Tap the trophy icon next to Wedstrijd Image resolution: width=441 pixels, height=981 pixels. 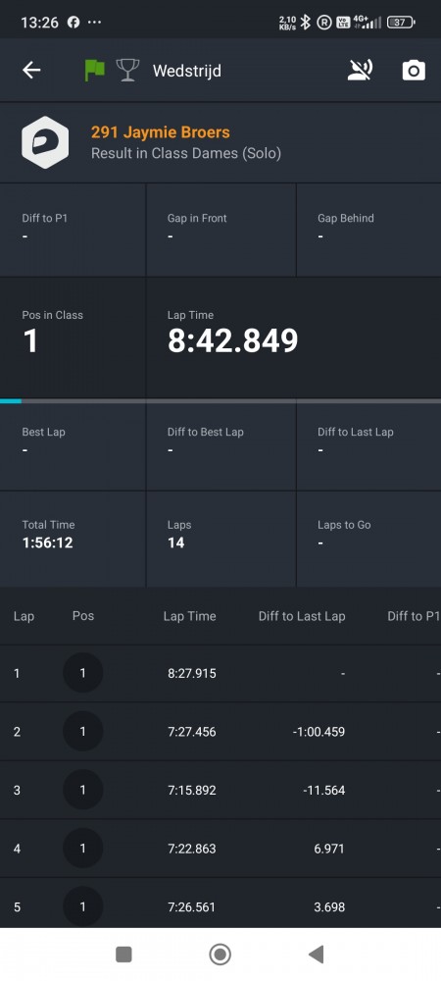[127, 70]
